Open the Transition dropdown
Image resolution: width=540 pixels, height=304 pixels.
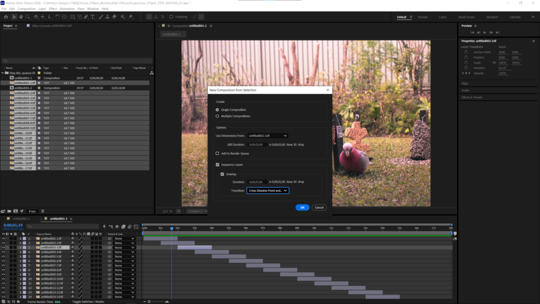(x=267, y=191)
